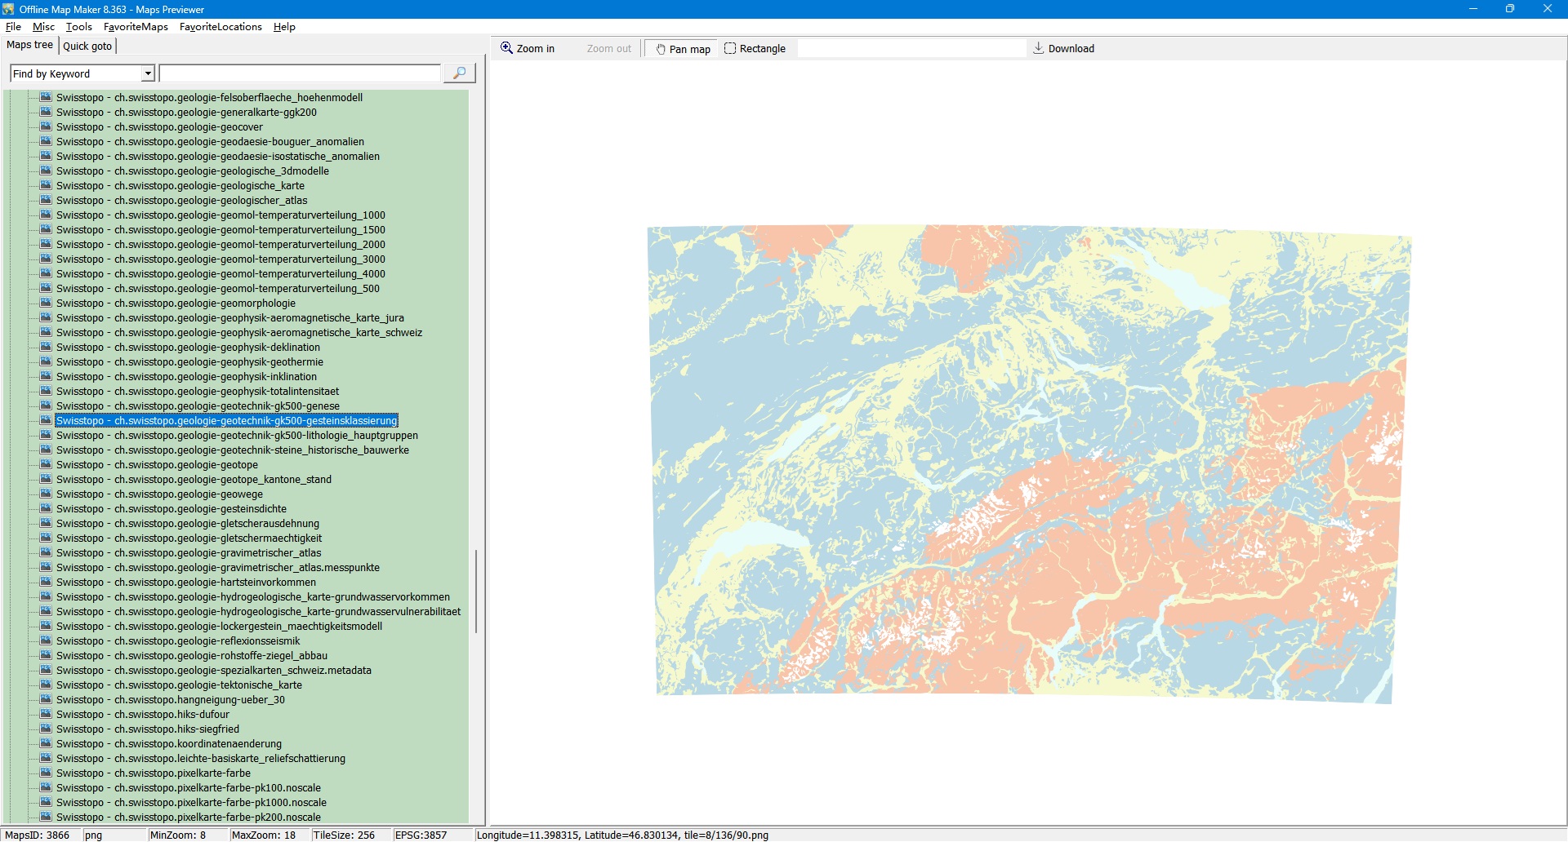Click the Rectangle selection icon
The width and height of the screenshot is (1568, 842).
coord(730,48)
